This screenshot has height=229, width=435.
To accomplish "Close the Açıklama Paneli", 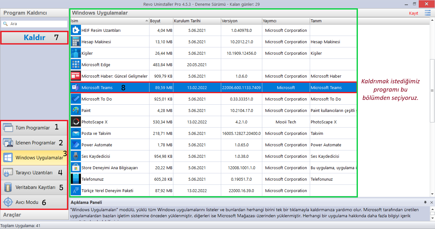I will pos(431,202).
